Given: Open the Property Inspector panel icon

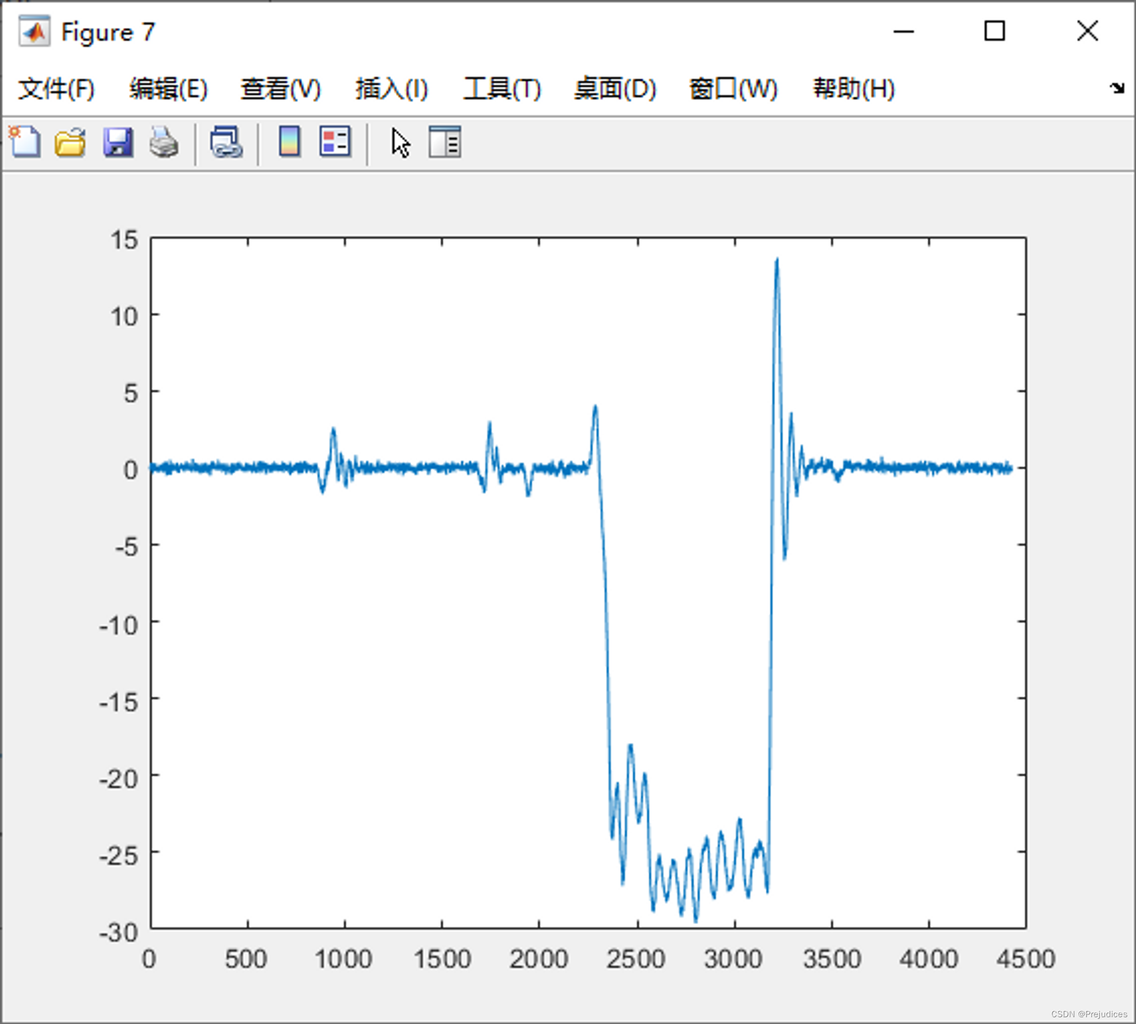Looking at the screenshot, I should (x=445, y=142).
